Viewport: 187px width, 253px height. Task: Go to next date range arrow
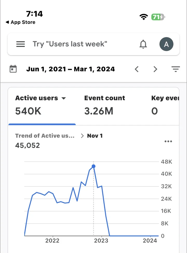pos(155,69)
